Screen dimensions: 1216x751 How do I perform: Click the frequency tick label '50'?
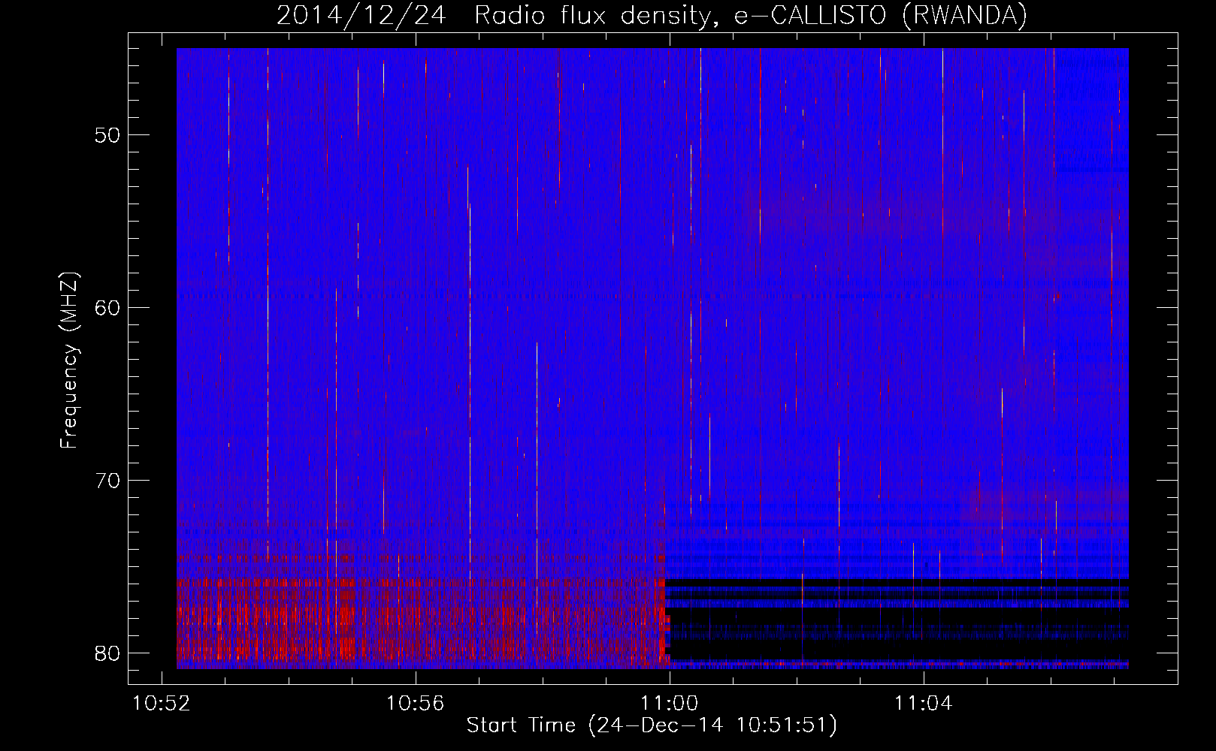click(x=108, y=135)
